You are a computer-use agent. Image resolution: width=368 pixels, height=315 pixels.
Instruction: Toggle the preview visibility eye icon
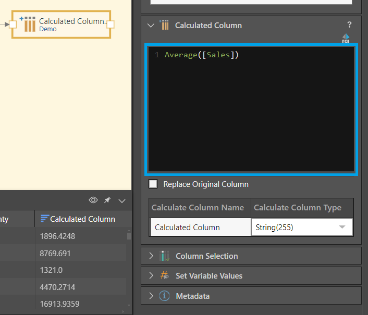pos(93,200)
